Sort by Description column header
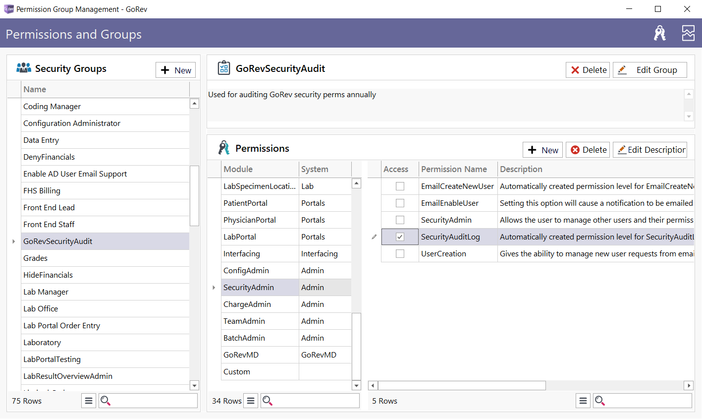Image resolution: width=702 pixels, height=419 pixels. 596,169
